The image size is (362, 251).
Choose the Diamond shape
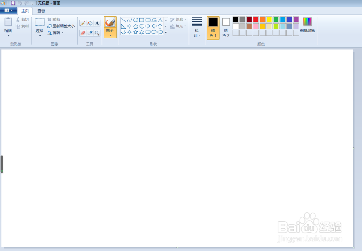point(130,26)
